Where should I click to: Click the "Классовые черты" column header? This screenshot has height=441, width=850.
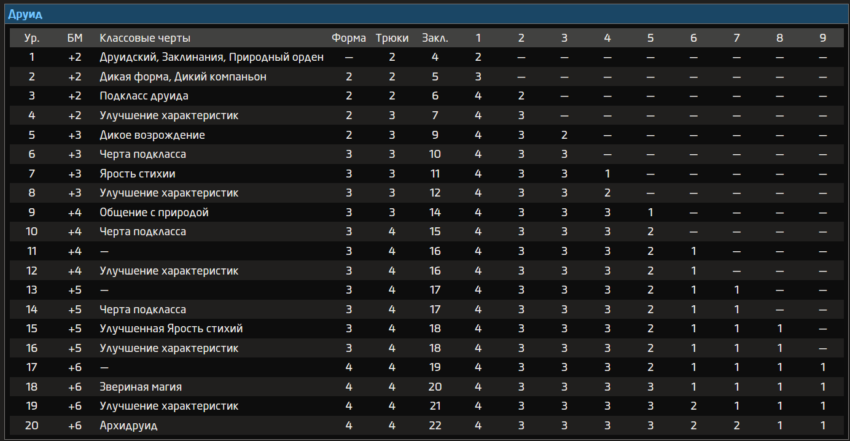pyautogui.click(x=145, y=38)
